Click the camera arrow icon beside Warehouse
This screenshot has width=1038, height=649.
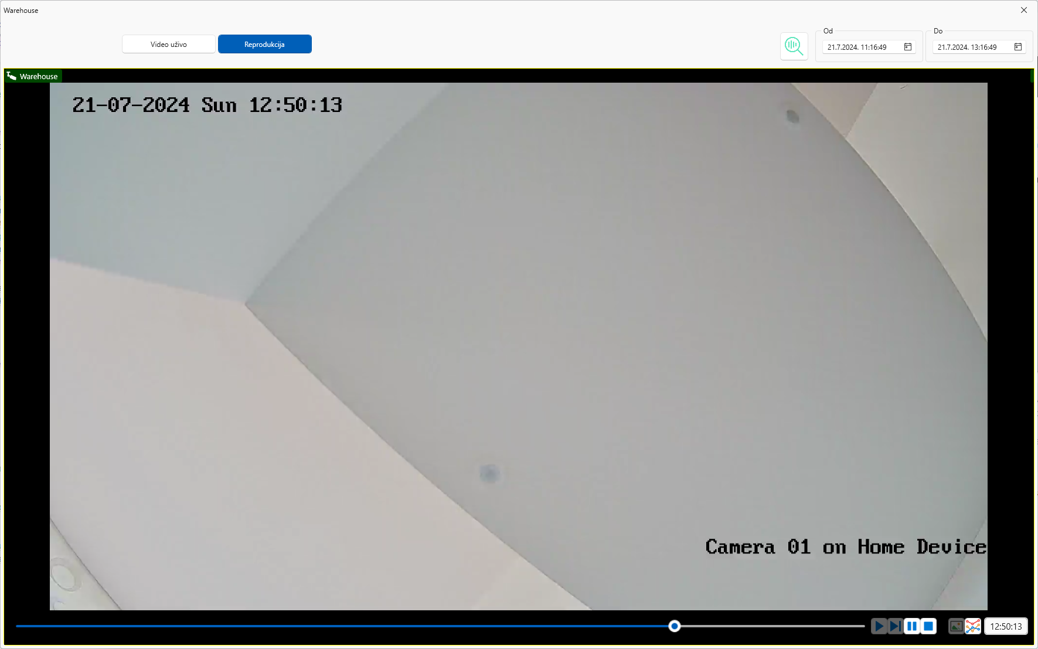[x=11, y=76]
